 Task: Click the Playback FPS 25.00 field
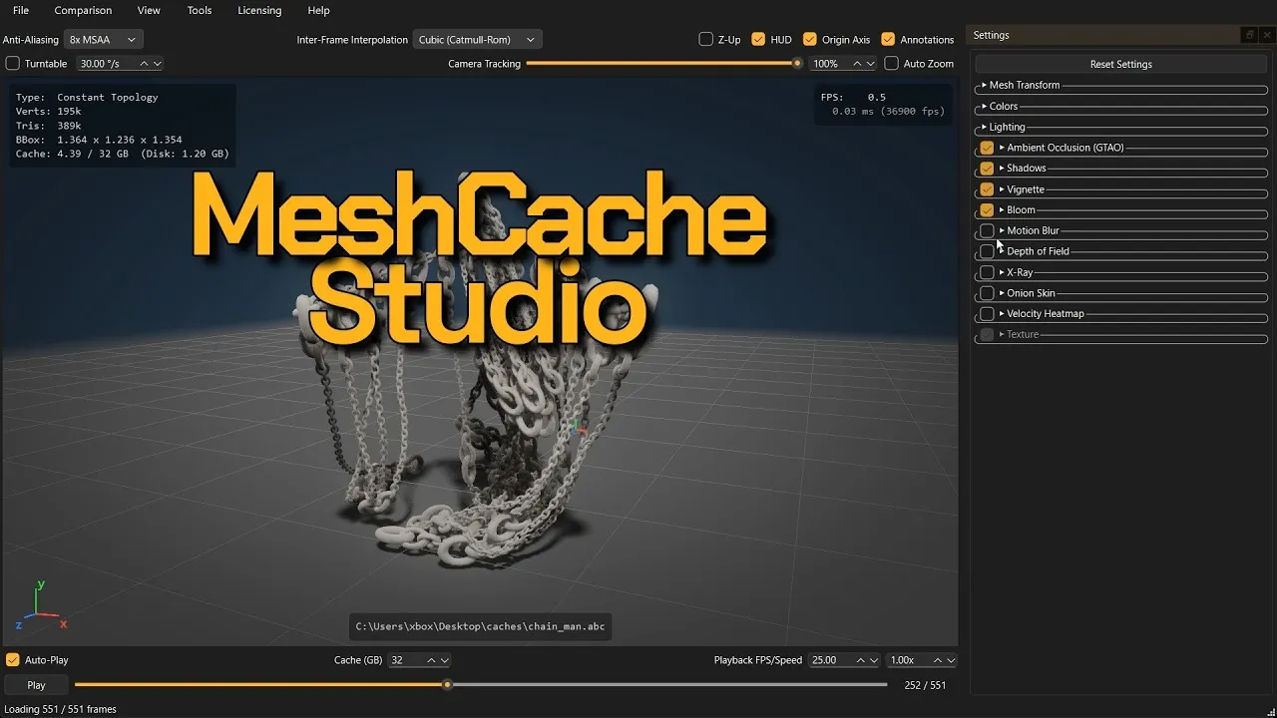pos(832,660)
